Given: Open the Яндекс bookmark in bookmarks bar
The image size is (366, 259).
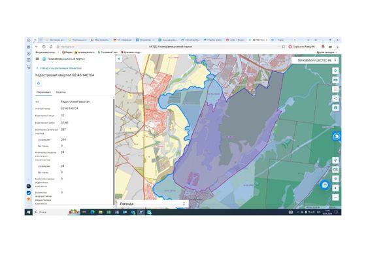Looking at the screenshot, I should coord(67,52).
